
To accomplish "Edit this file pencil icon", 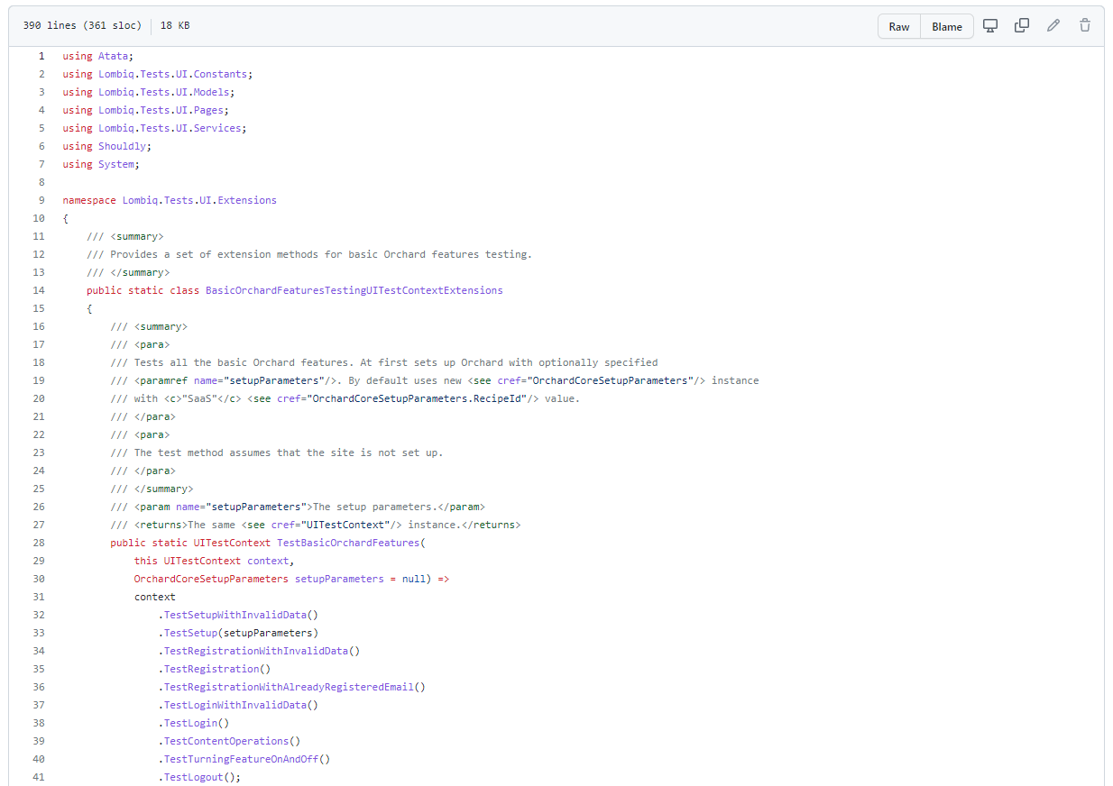I will pos(1053,25).
